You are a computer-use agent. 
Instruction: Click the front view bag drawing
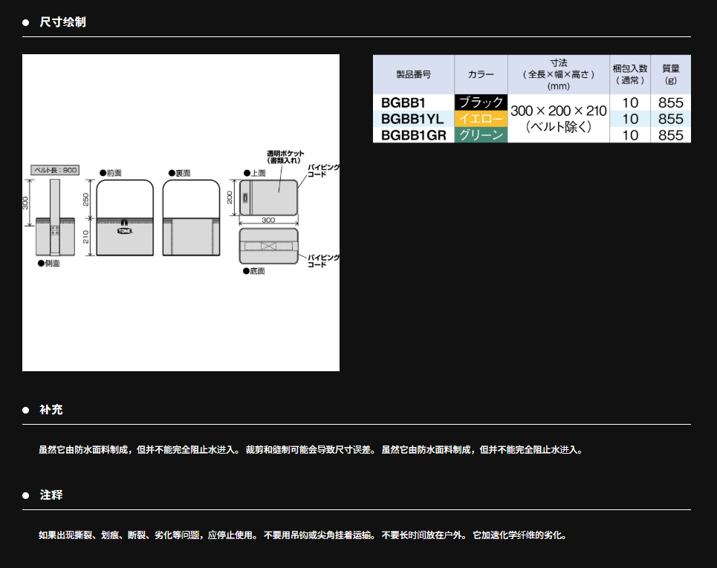click(124, 218)
